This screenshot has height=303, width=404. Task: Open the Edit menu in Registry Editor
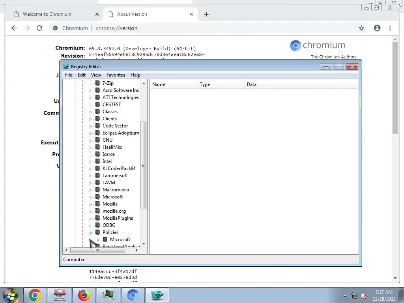[x=81, y=75]
